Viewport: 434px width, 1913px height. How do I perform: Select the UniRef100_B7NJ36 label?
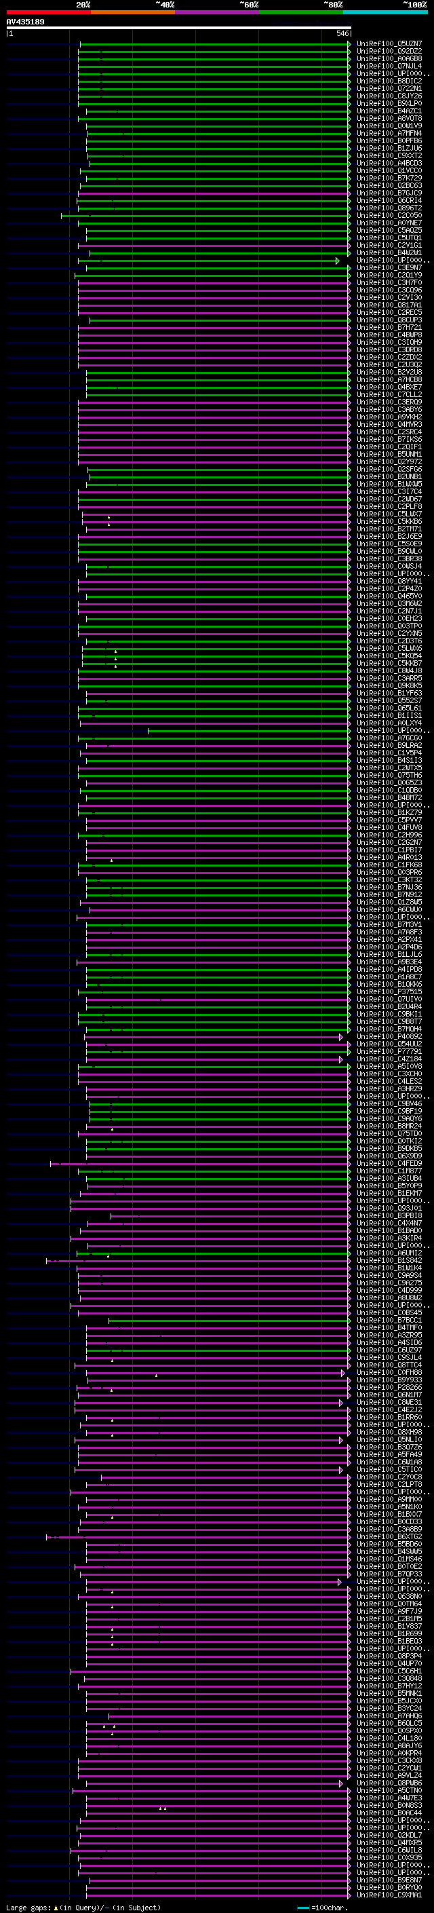point(389,888)
